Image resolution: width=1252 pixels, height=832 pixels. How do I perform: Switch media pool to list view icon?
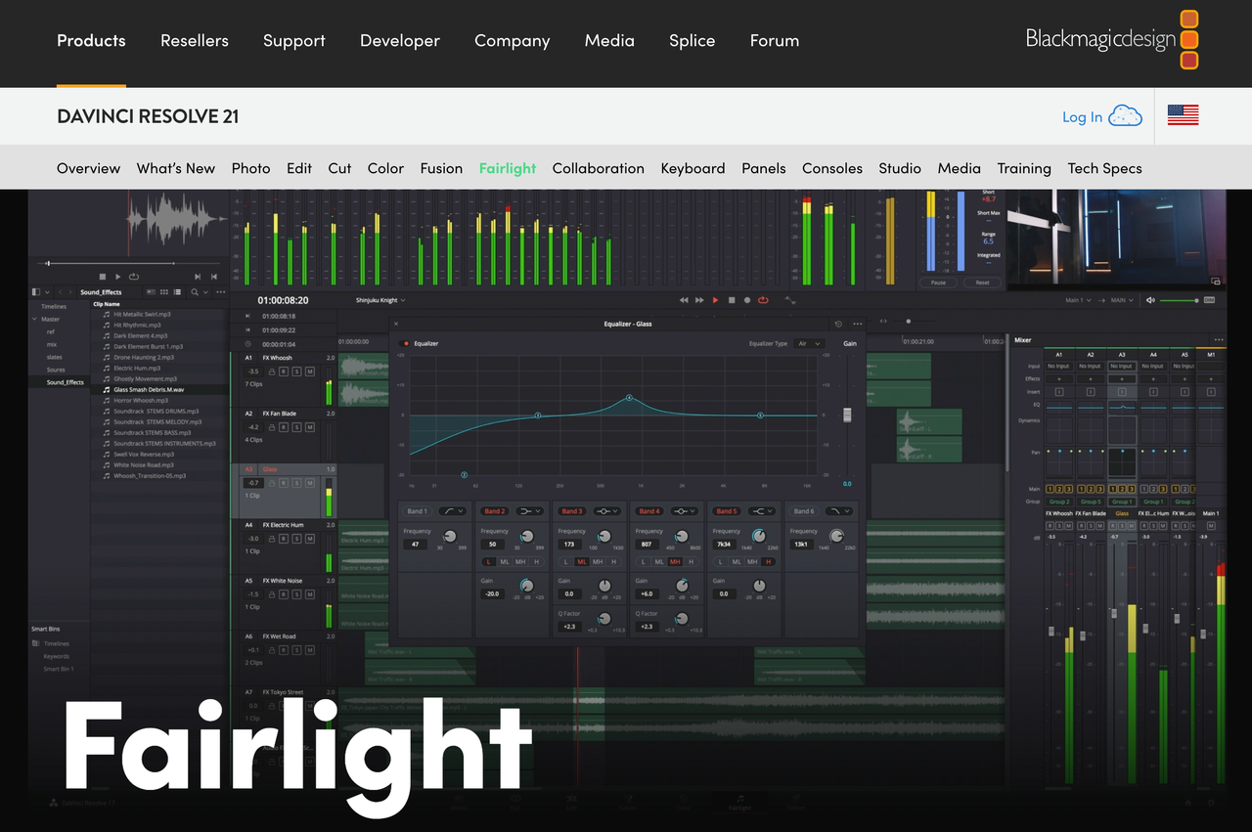[x=177, y=292]
